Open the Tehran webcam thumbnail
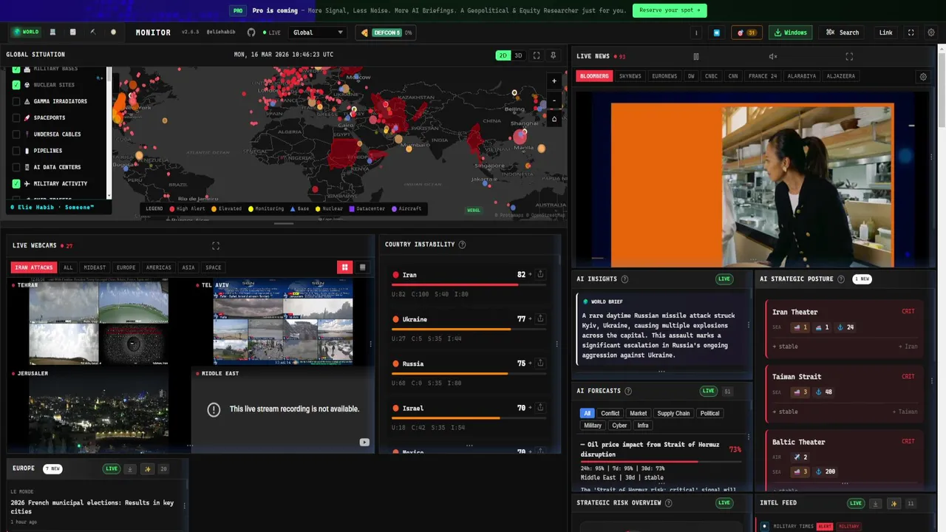 98,324
